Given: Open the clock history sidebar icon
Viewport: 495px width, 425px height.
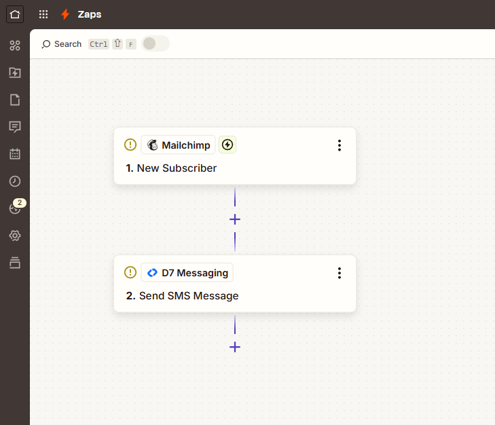Looking at the screenshot, I should coord(15,181).
